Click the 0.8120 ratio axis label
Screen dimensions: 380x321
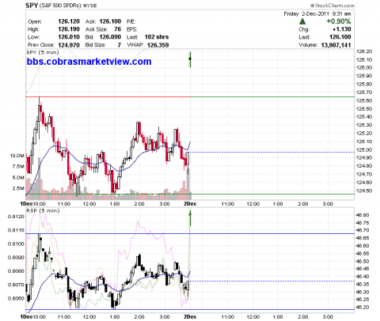click(16, 217)
